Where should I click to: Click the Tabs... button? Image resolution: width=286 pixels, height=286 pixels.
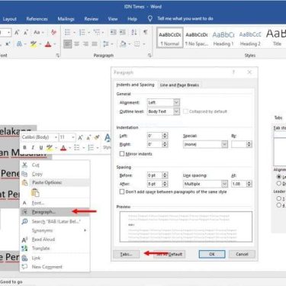[126, 254]
